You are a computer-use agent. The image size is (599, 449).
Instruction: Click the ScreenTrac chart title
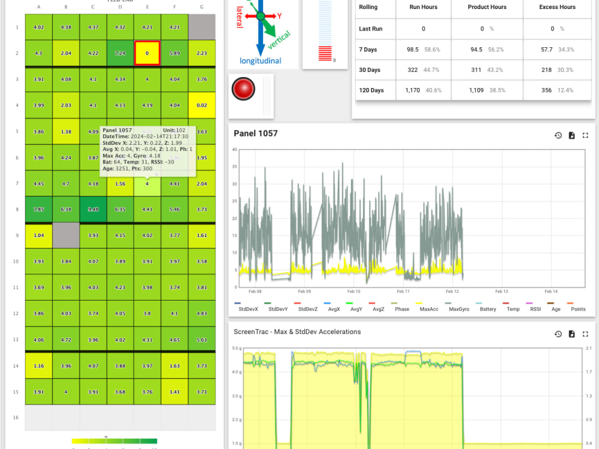(x=297, y=332)
